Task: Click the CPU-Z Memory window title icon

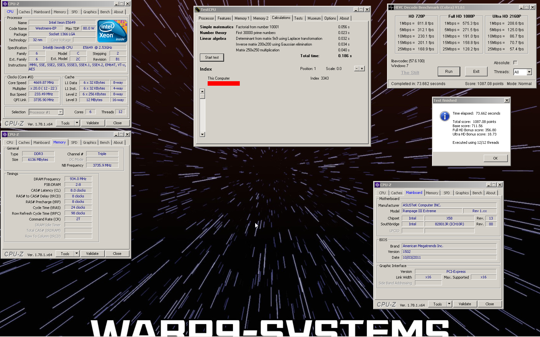Action: 5,134
